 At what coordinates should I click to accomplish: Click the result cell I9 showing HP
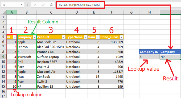[x=170, y=57]
